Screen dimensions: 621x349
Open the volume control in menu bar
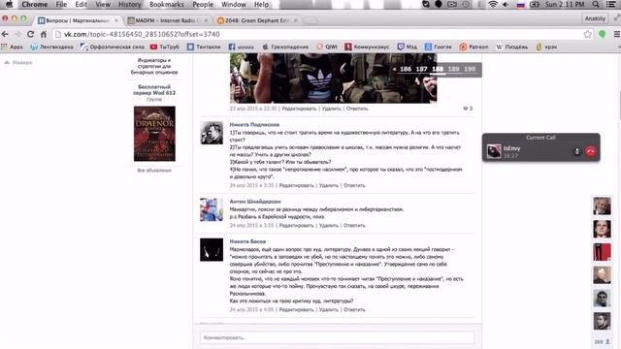click(x=506, y=4)
